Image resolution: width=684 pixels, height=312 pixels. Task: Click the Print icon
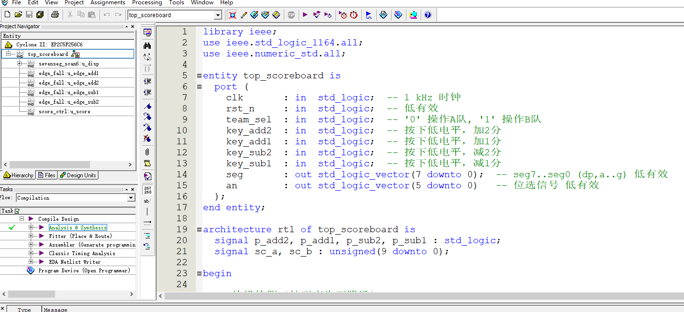pos(55,15)
